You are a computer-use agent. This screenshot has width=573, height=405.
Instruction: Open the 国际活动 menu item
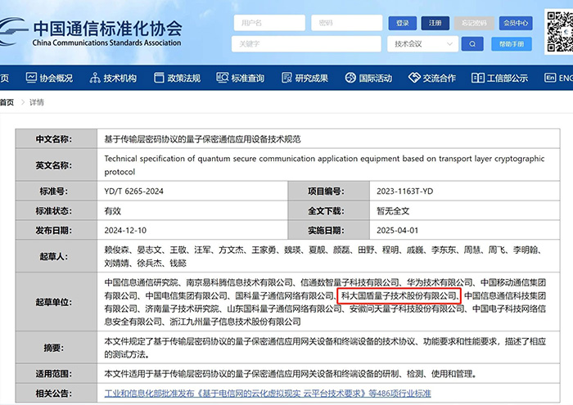coord(368,78)
